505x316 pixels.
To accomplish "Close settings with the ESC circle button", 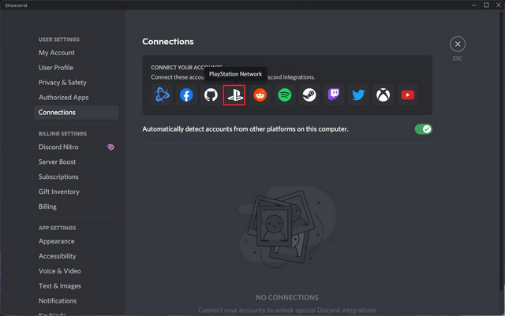I will tap(458, 44).
